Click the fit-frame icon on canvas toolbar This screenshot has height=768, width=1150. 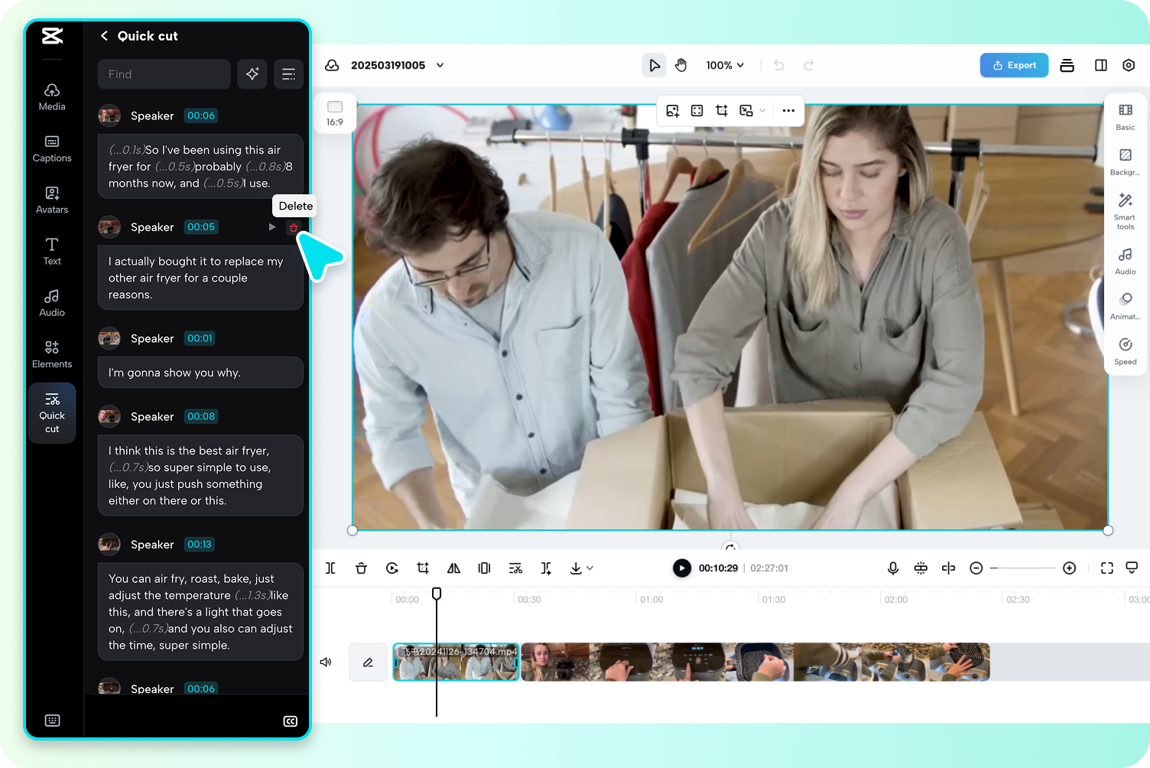click(697, 111)
